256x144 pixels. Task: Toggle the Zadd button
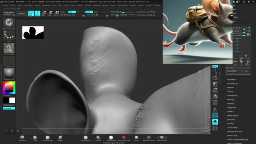pos(89,12)
